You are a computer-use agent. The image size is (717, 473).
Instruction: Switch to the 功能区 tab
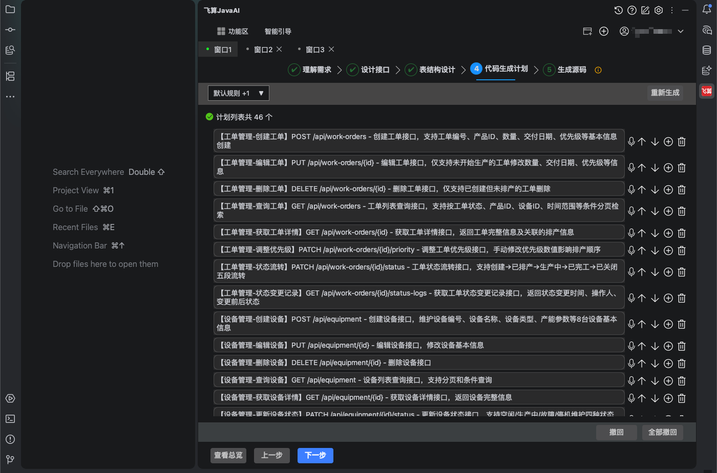tap(232, 31)
